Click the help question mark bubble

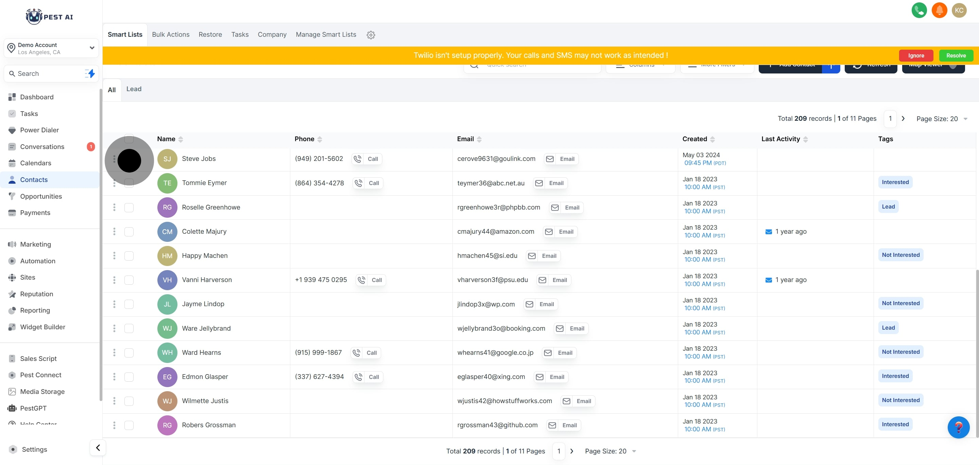point(958,427)
